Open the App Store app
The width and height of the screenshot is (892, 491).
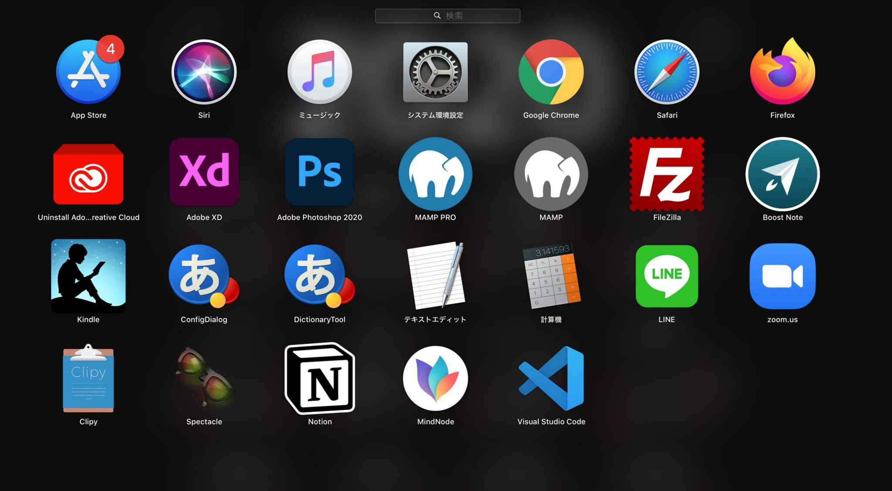88,72
